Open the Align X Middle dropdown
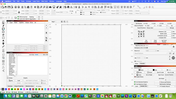 [x=132, y=11]
